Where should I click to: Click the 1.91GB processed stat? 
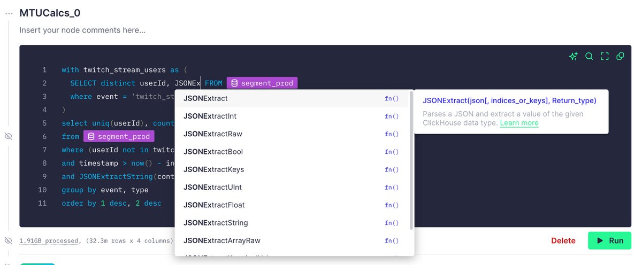pos(49,241)
